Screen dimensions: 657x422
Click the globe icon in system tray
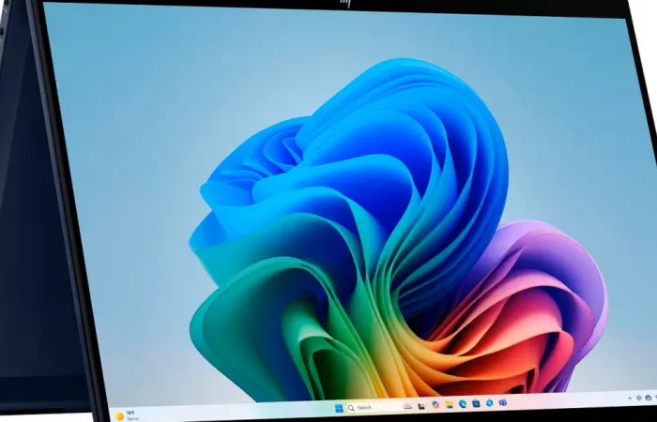click(639, 398)
